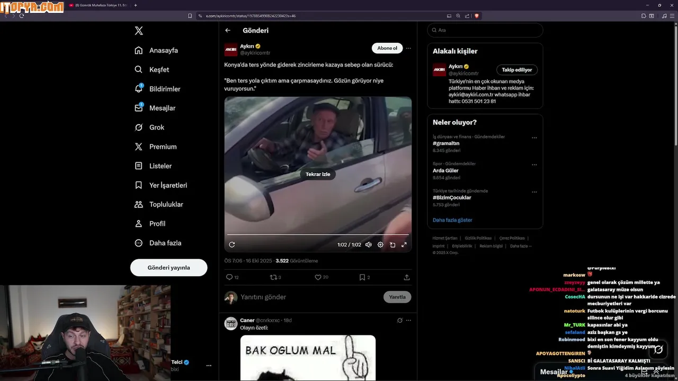Screen dimensions: 678x381
Task: Open browser zoom control icon
Action: pos(458,16)
